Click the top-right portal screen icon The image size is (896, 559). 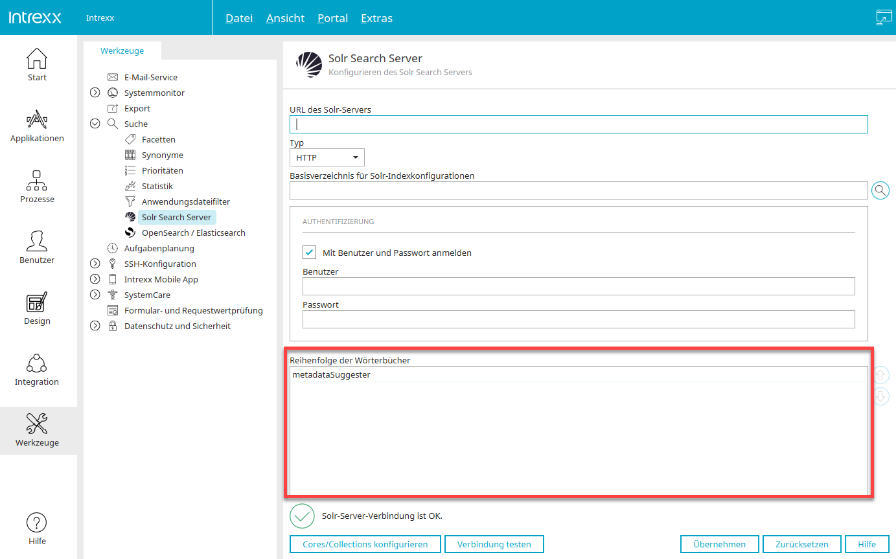click(x=884, y=17)
